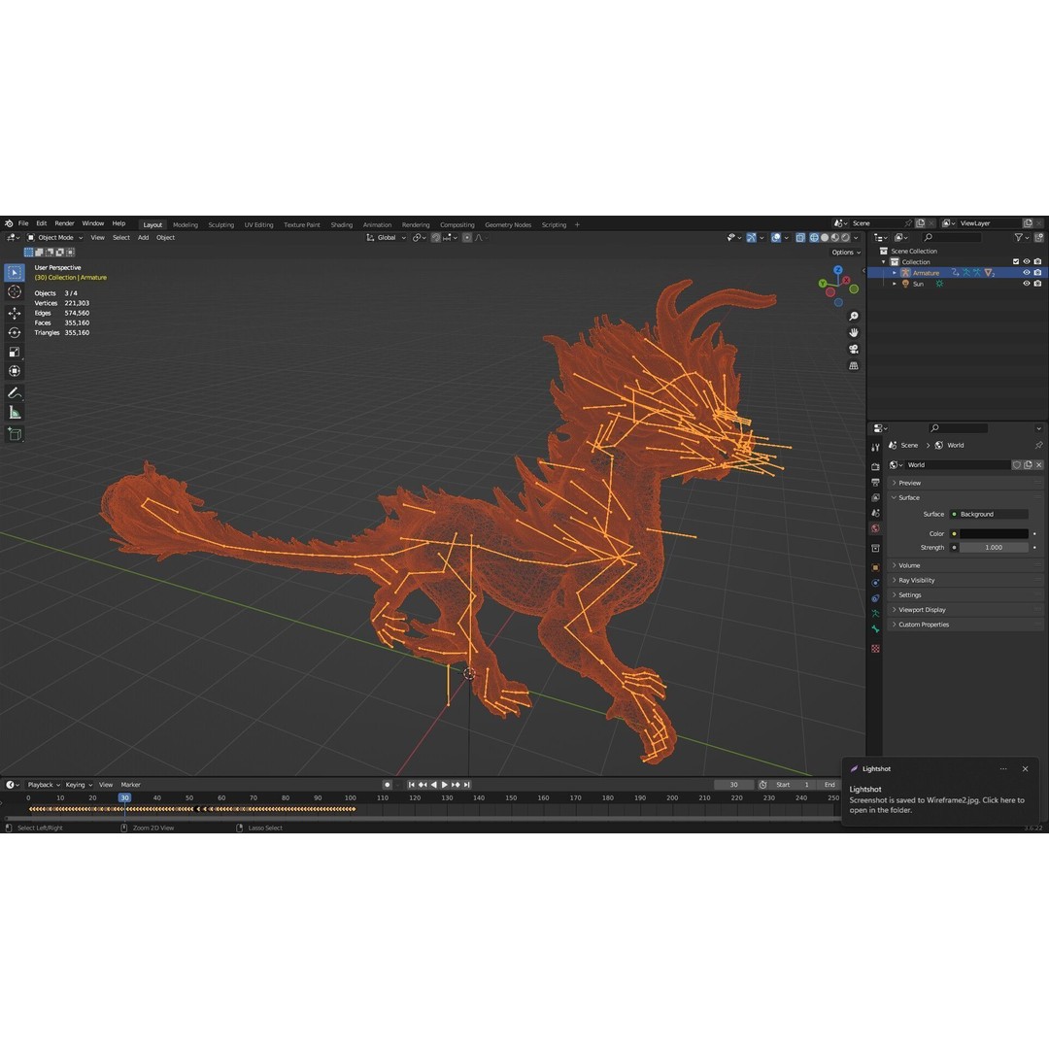1049x1049 pixels.
Task: Hide Armature in viewport via eye icon
Action: click(1027, 273)
